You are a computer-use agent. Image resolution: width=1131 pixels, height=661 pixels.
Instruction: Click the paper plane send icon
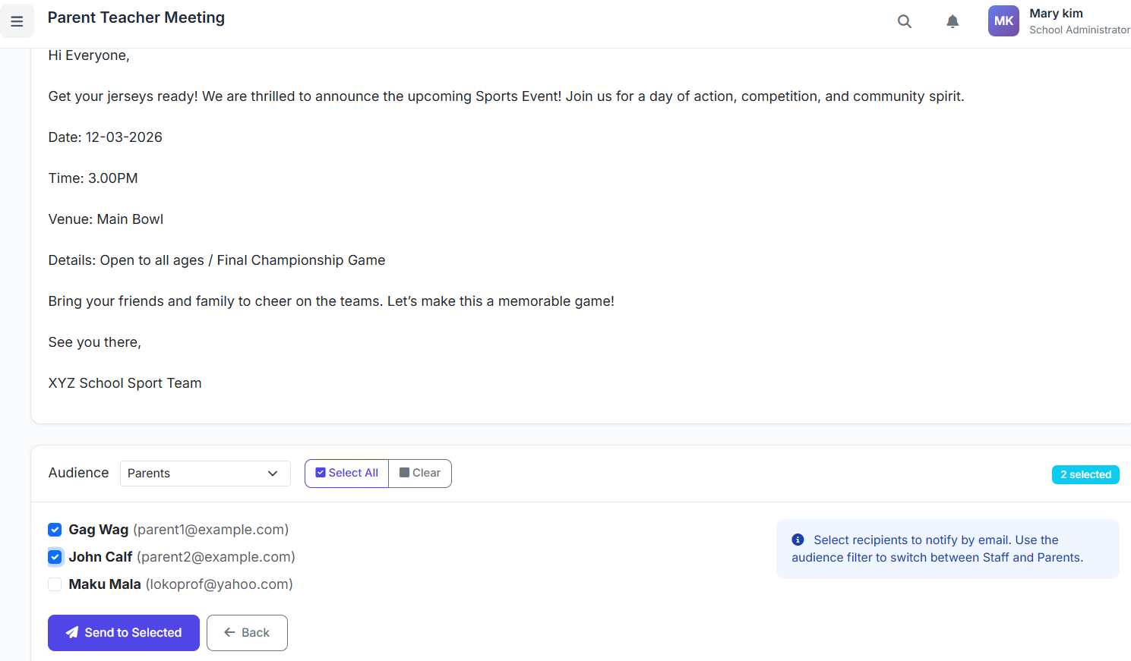pyautogui.click(x=72, y=633)
